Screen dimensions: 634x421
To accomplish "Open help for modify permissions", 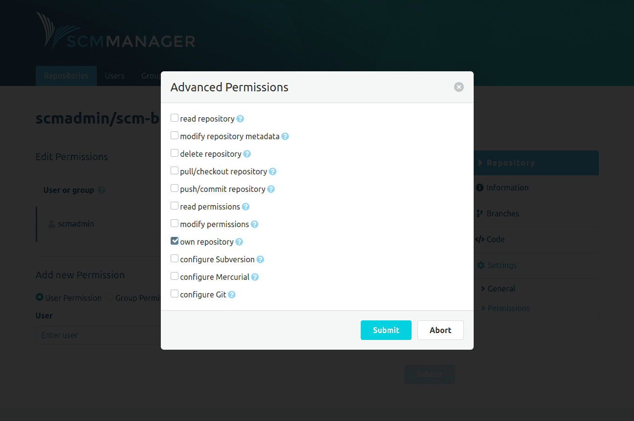I will tap(254, 224).
